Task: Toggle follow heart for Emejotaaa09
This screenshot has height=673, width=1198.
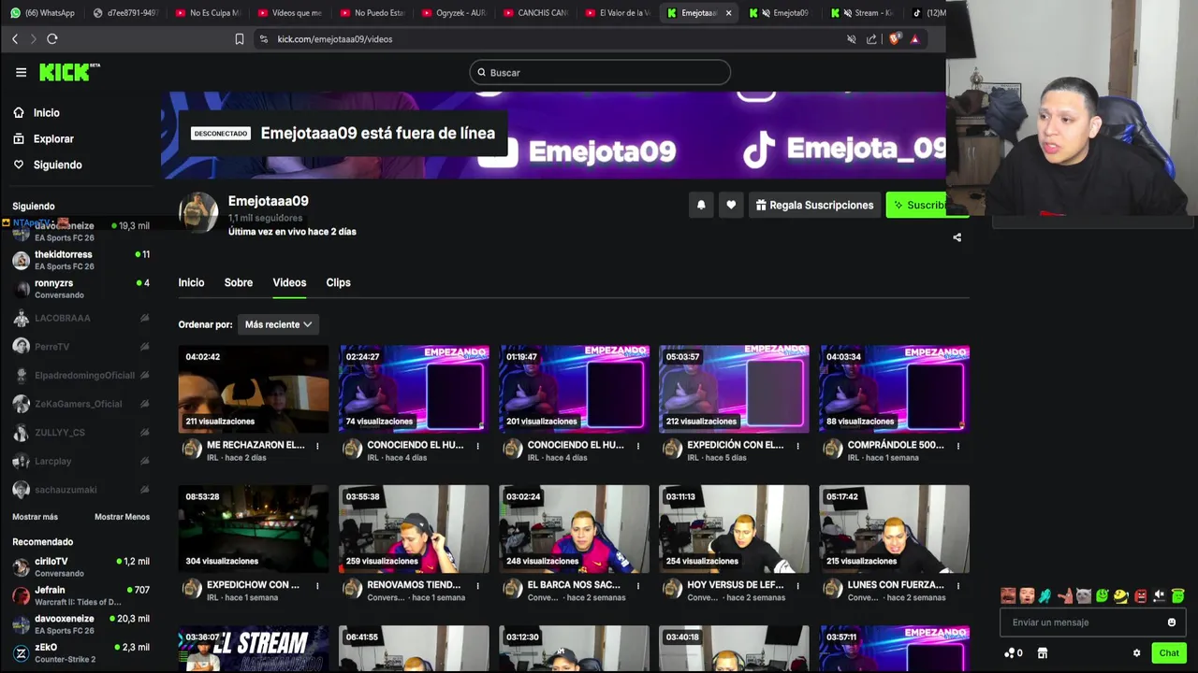Action: (x=731, y=205)
